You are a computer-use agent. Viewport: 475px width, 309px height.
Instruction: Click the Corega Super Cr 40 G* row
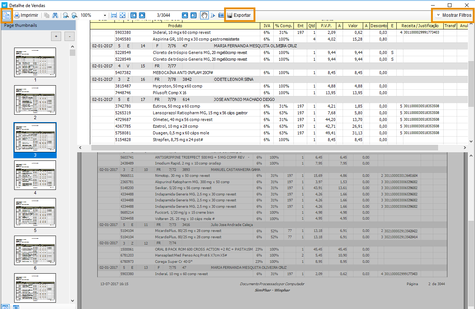point(271,261)
